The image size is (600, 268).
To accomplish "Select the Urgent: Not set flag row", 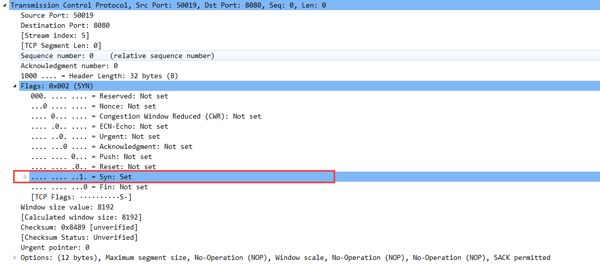I will click(95, 136).
